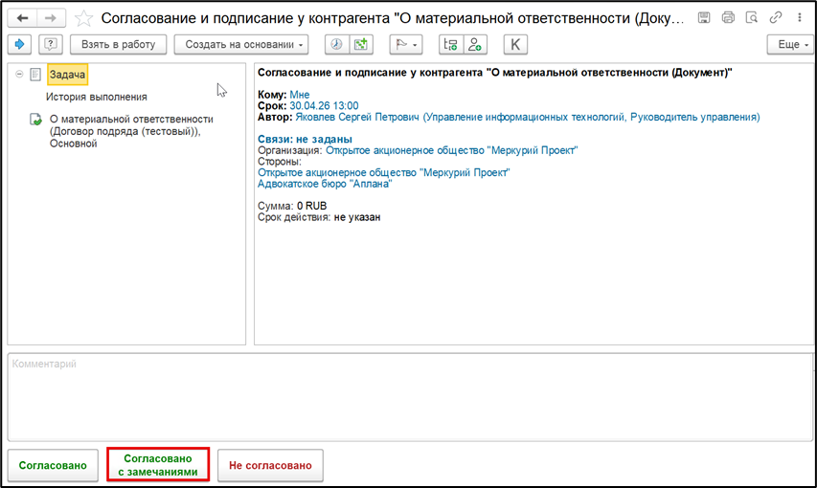
Task: Open the Мне recipient link
Action: (300, 95)
